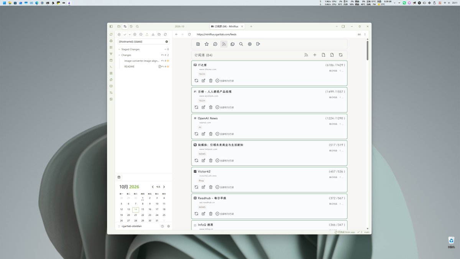Collapse the Changes section
460x259 pixels.
126,55
